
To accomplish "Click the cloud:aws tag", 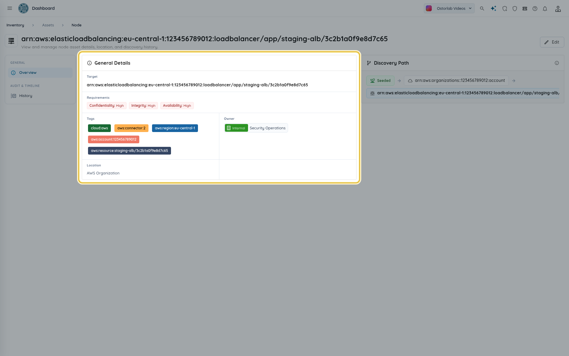I will pyautogui.click(x=100, y=128).
